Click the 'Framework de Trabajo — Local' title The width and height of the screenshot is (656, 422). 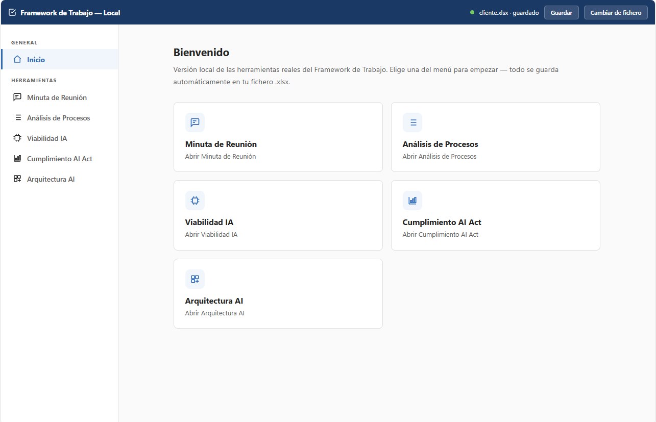click(70, 12)
